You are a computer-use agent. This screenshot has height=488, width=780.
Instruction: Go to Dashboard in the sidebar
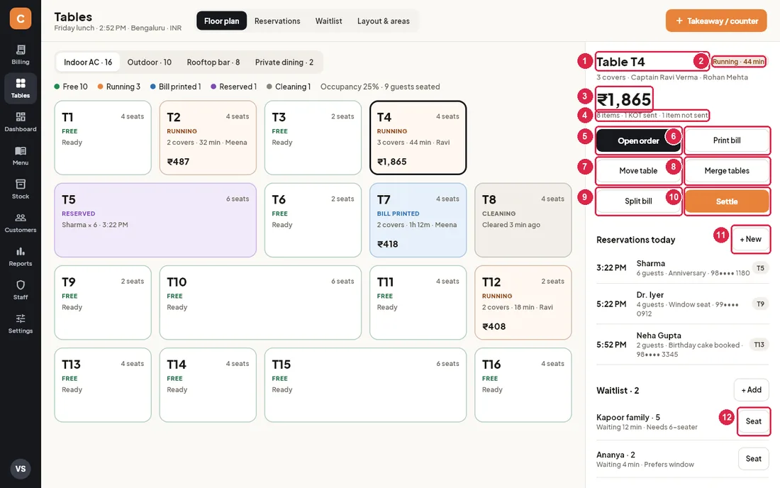click(x=21, y=122)
